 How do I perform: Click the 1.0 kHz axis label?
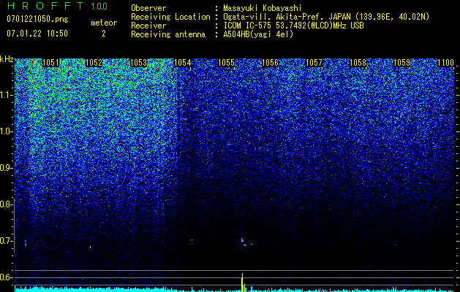coord(5,131)
